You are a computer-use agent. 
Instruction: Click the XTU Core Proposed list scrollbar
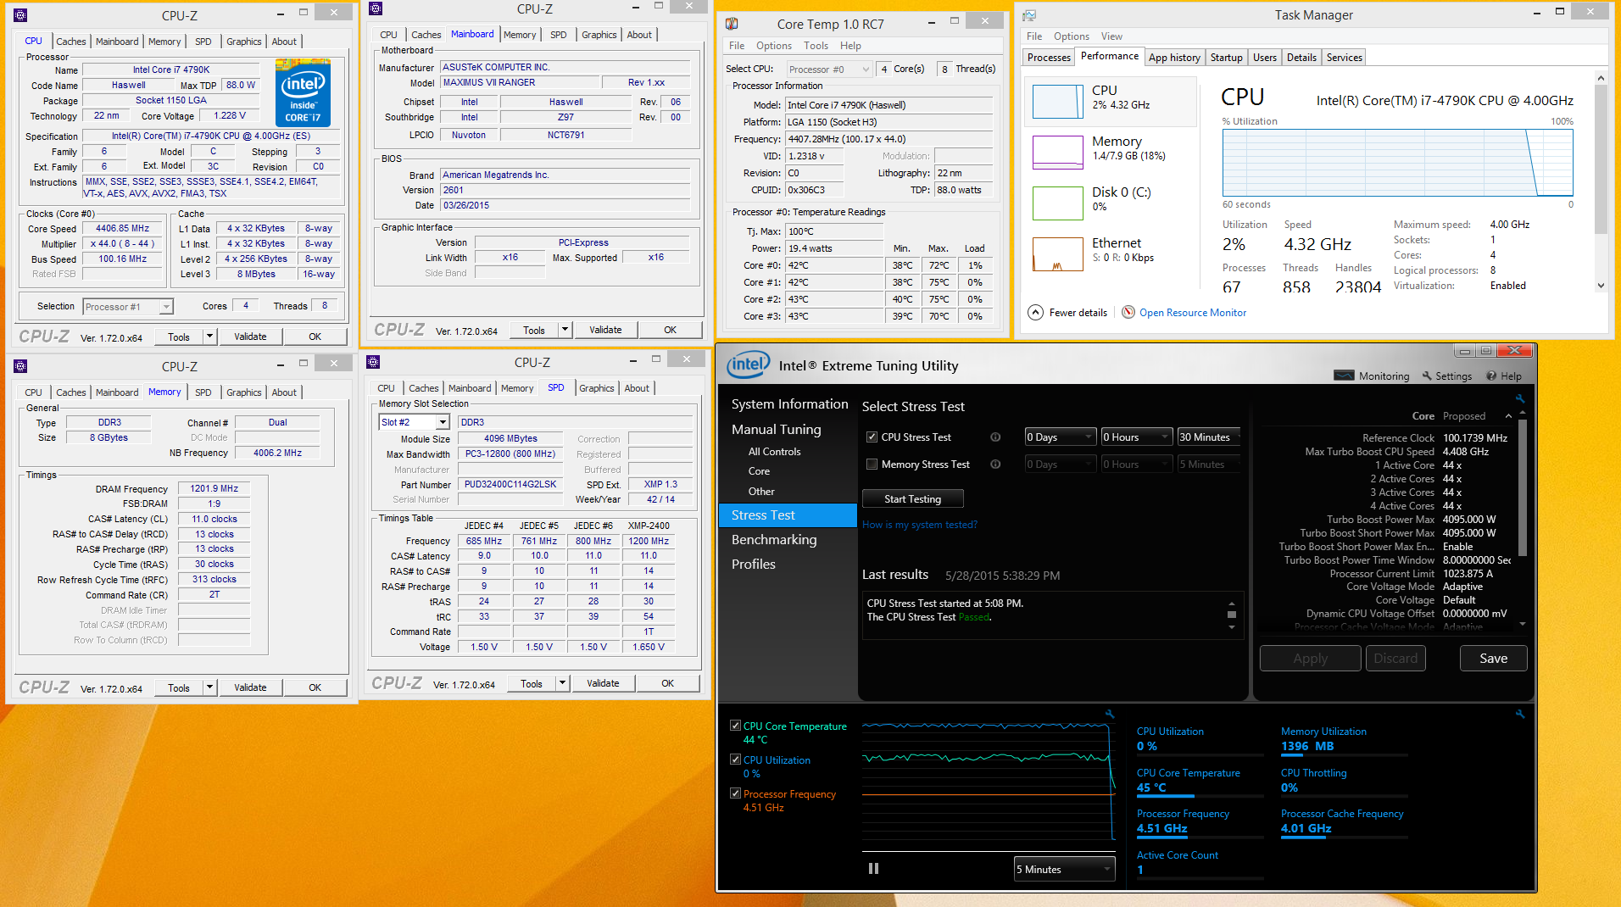(x=1523, y=518)
